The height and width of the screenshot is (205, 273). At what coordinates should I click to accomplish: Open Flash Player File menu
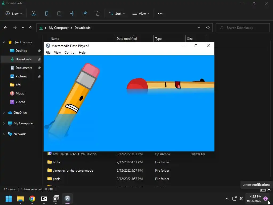[48, 53]
